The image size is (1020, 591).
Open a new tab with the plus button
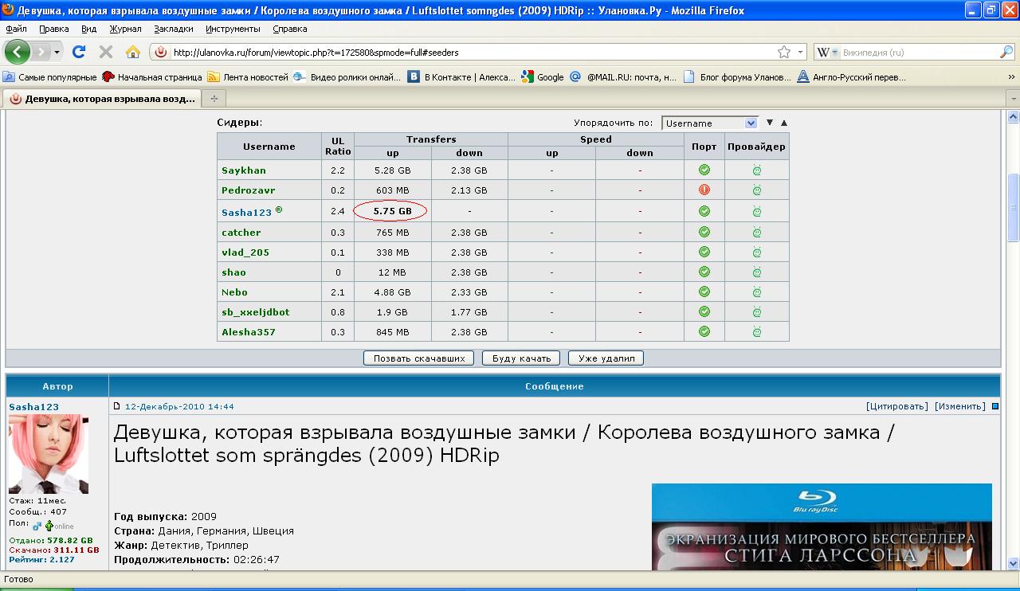(214, 99)
